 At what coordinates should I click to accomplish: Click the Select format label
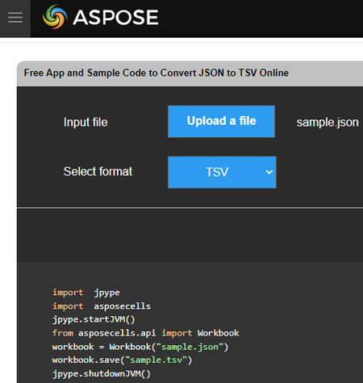(x=98, y=172)
